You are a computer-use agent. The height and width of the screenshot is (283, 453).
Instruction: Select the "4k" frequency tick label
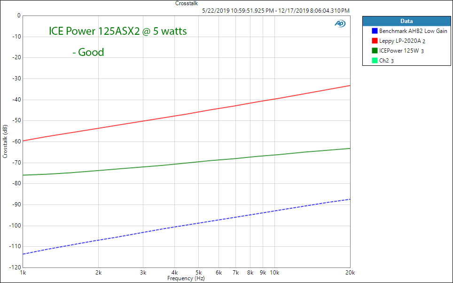174,273
